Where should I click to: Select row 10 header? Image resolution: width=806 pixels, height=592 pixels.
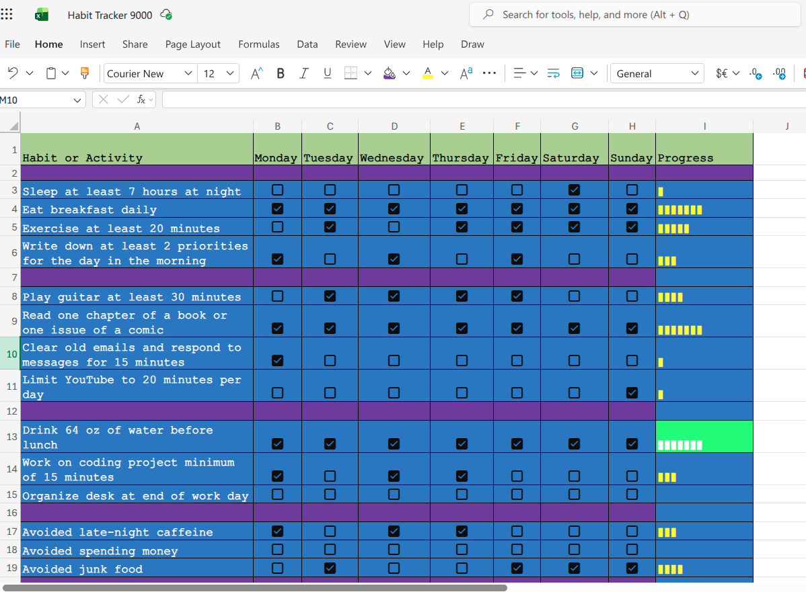pyautogui.click(x=10, y=353)
